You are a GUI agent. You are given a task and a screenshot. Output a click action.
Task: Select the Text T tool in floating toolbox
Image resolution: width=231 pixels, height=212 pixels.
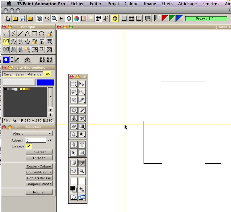pos(82,145)
